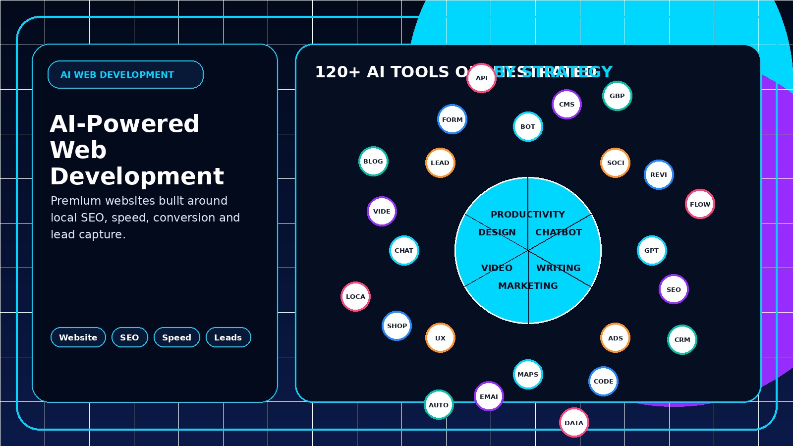Select the WRITING wheel segment label
The width and height of the screenshot is (793, 446).
[559, 268]
